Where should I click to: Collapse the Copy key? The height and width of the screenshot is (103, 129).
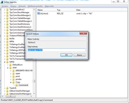(x=11, y=82)
